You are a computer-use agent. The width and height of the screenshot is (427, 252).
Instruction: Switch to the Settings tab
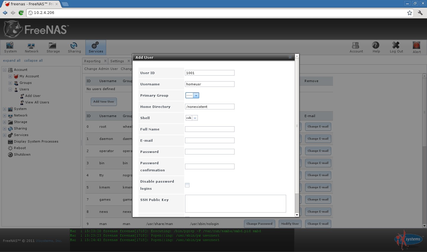tap(117, 61)
